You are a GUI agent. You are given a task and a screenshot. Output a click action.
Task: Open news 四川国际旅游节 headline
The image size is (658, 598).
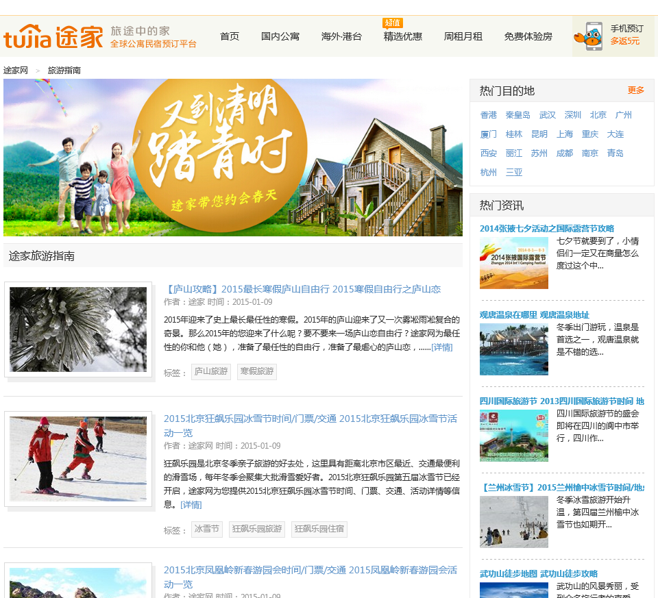(x=562, y=401)
